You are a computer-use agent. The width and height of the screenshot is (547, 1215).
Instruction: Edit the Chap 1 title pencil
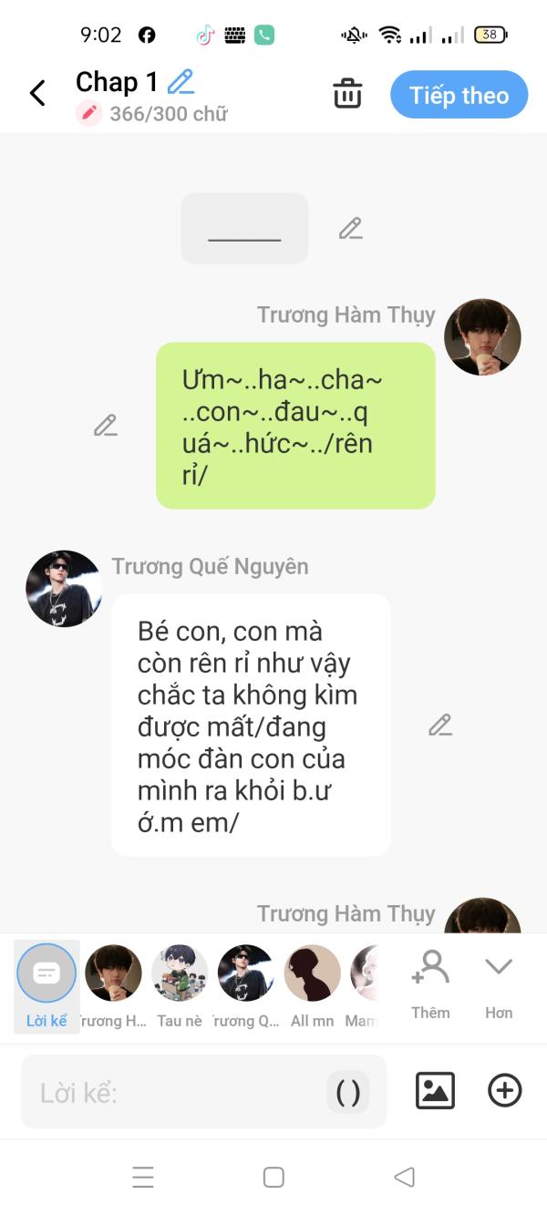point(181,81)
